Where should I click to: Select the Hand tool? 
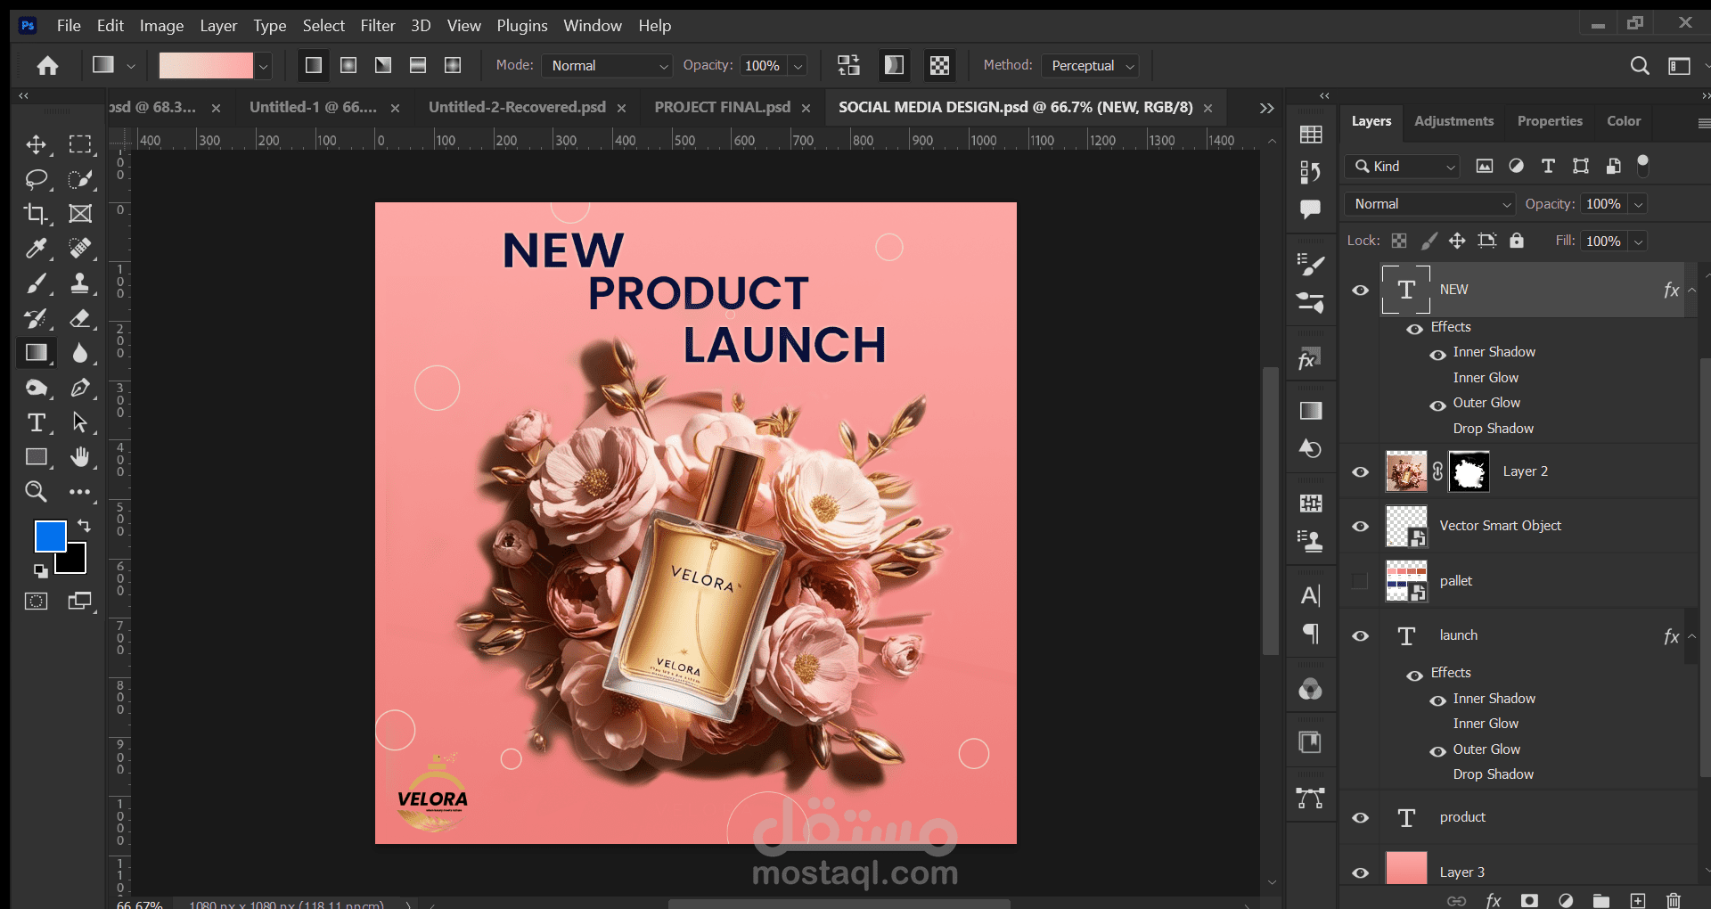(80, 457)
